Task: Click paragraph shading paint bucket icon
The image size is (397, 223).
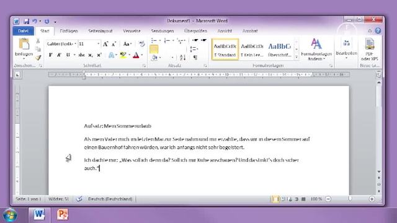Action: coord(154,58)
